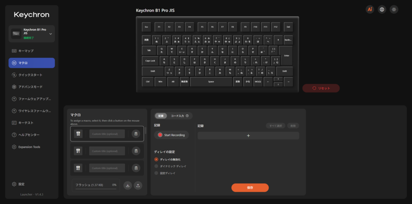Click the Win key on keyboard
The image size is (412, 204).
(160, 82)
